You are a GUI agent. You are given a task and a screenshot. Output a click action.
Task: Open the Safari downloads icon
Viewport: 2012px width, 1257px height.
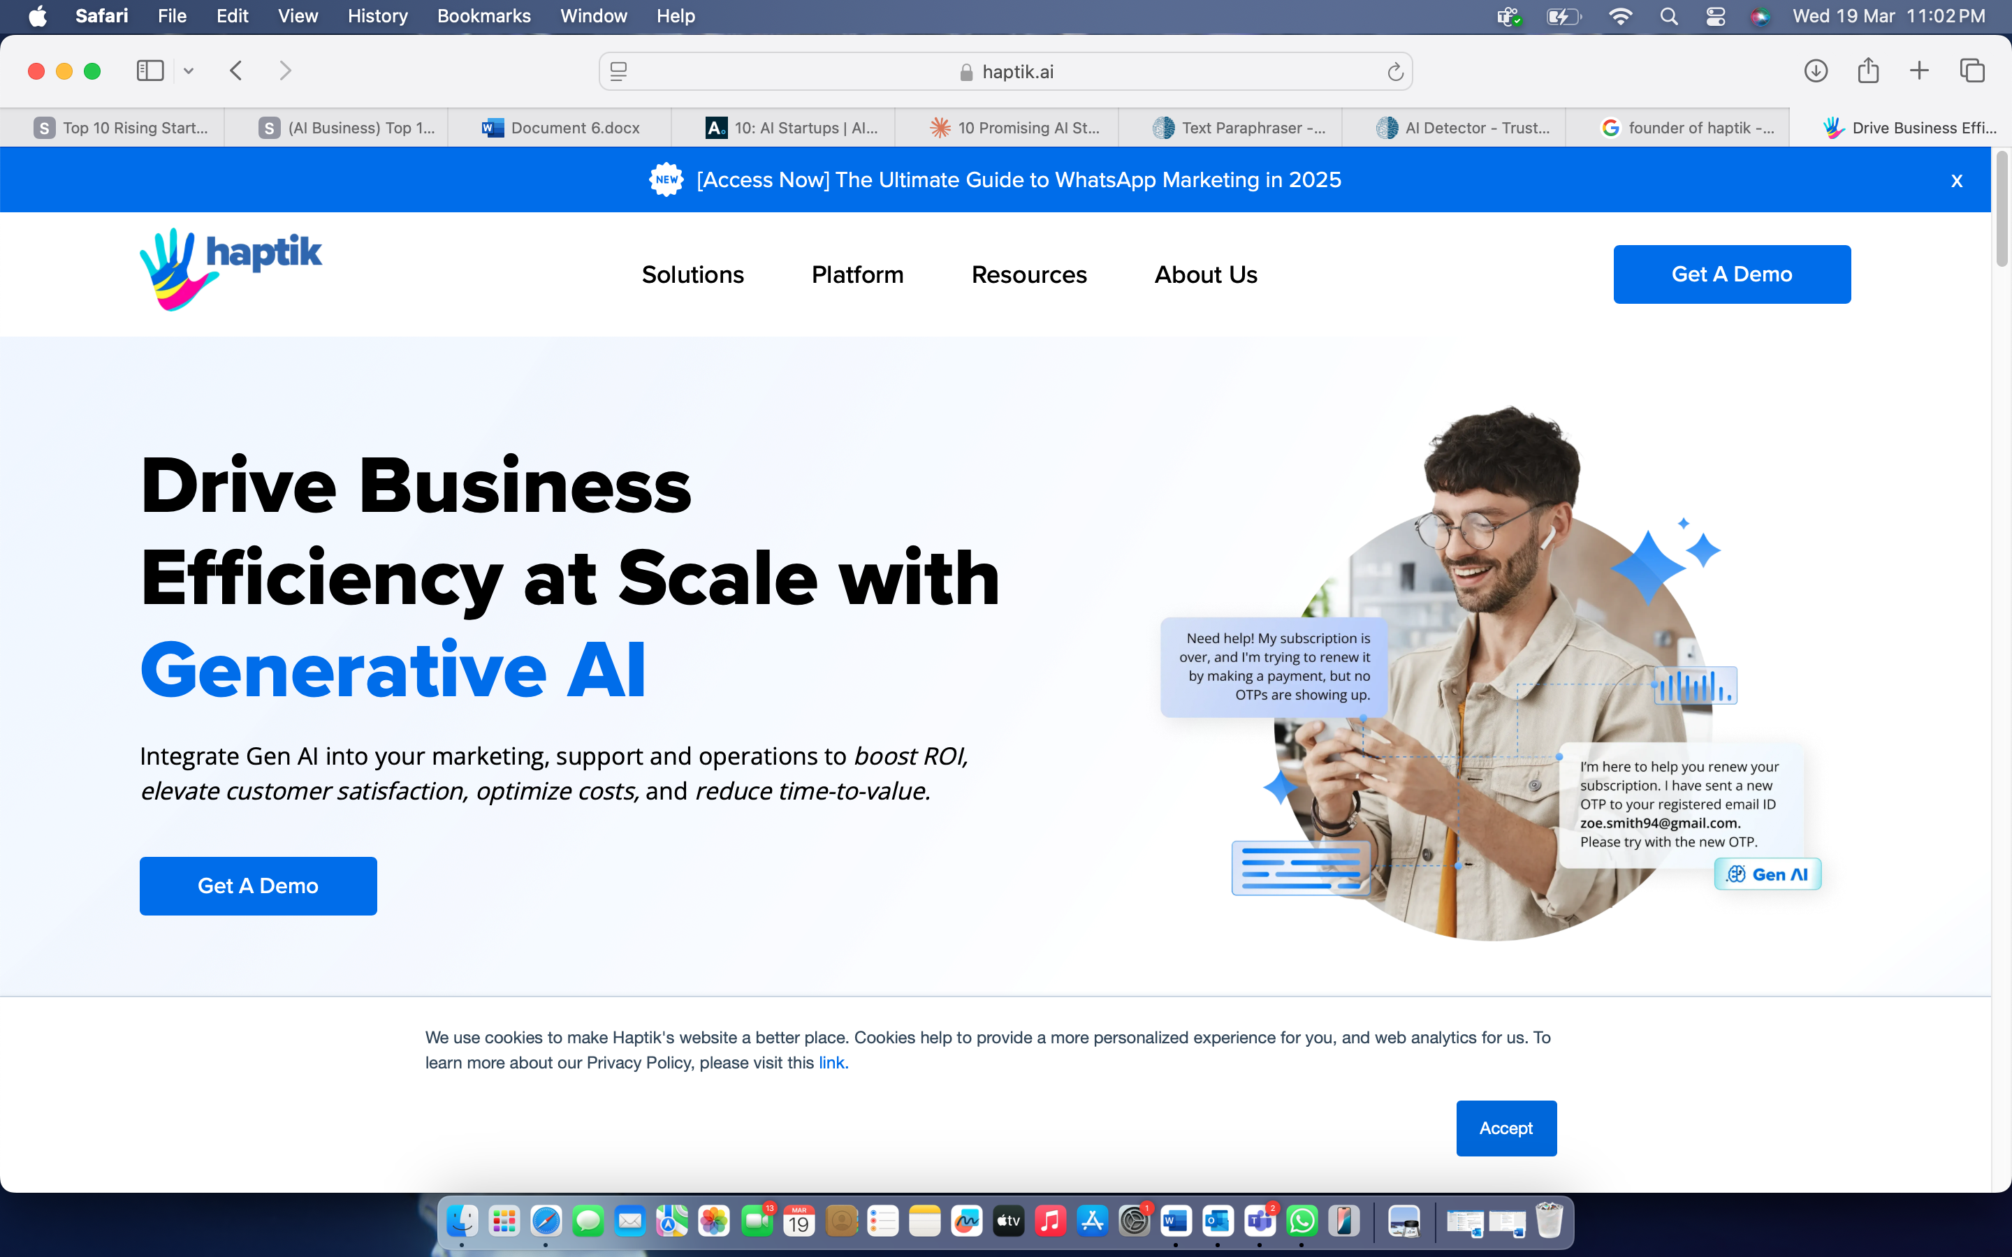(1816, 71)
